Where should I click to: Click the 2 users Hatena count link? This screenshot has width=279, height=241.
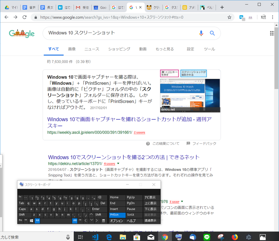coord(139,132)
